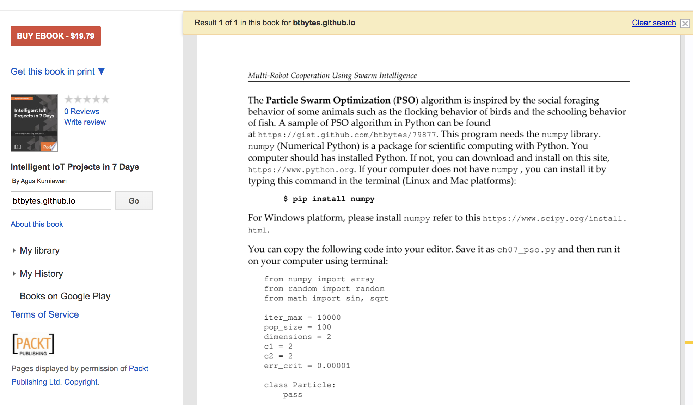Expand the My library section

click(39, 250)
